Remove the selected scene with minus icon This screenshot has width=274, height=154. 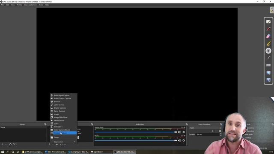click(6, 144)
